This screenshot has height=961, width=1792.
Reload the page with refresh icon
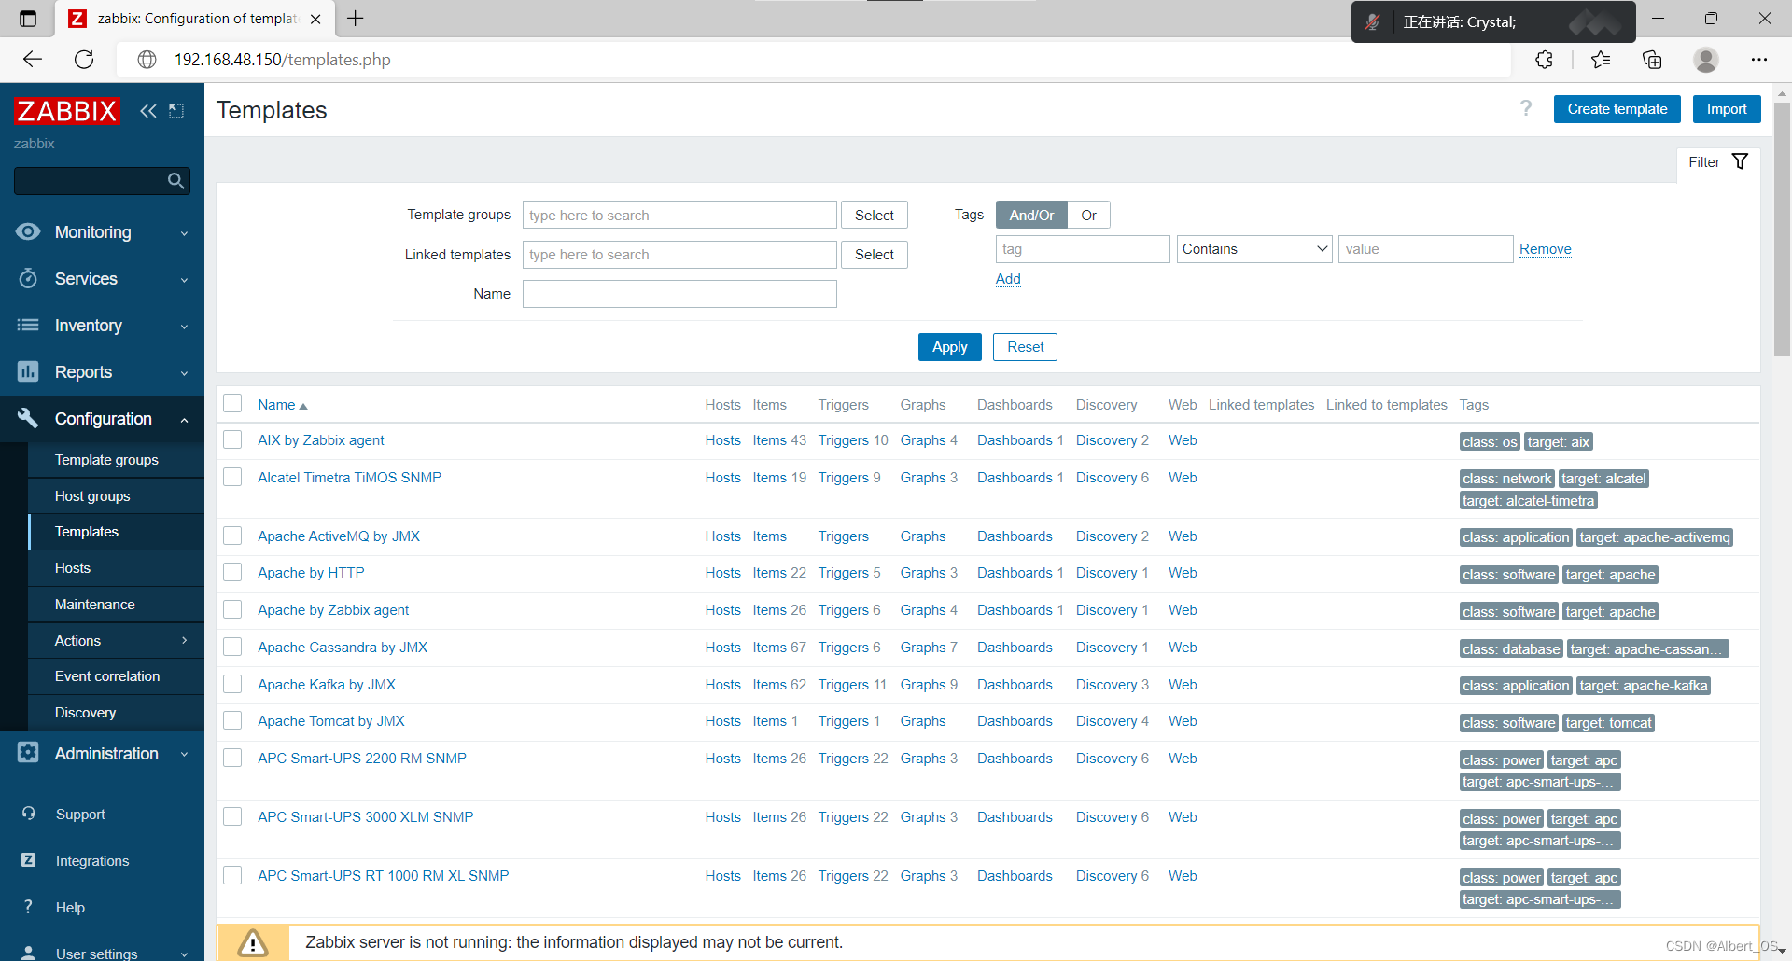coord(84,60)
